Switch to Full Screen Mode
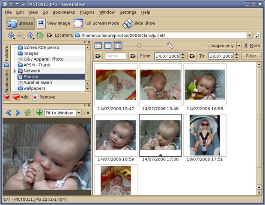The height and width of the screenshot is (205, 265). click(78, 23)
